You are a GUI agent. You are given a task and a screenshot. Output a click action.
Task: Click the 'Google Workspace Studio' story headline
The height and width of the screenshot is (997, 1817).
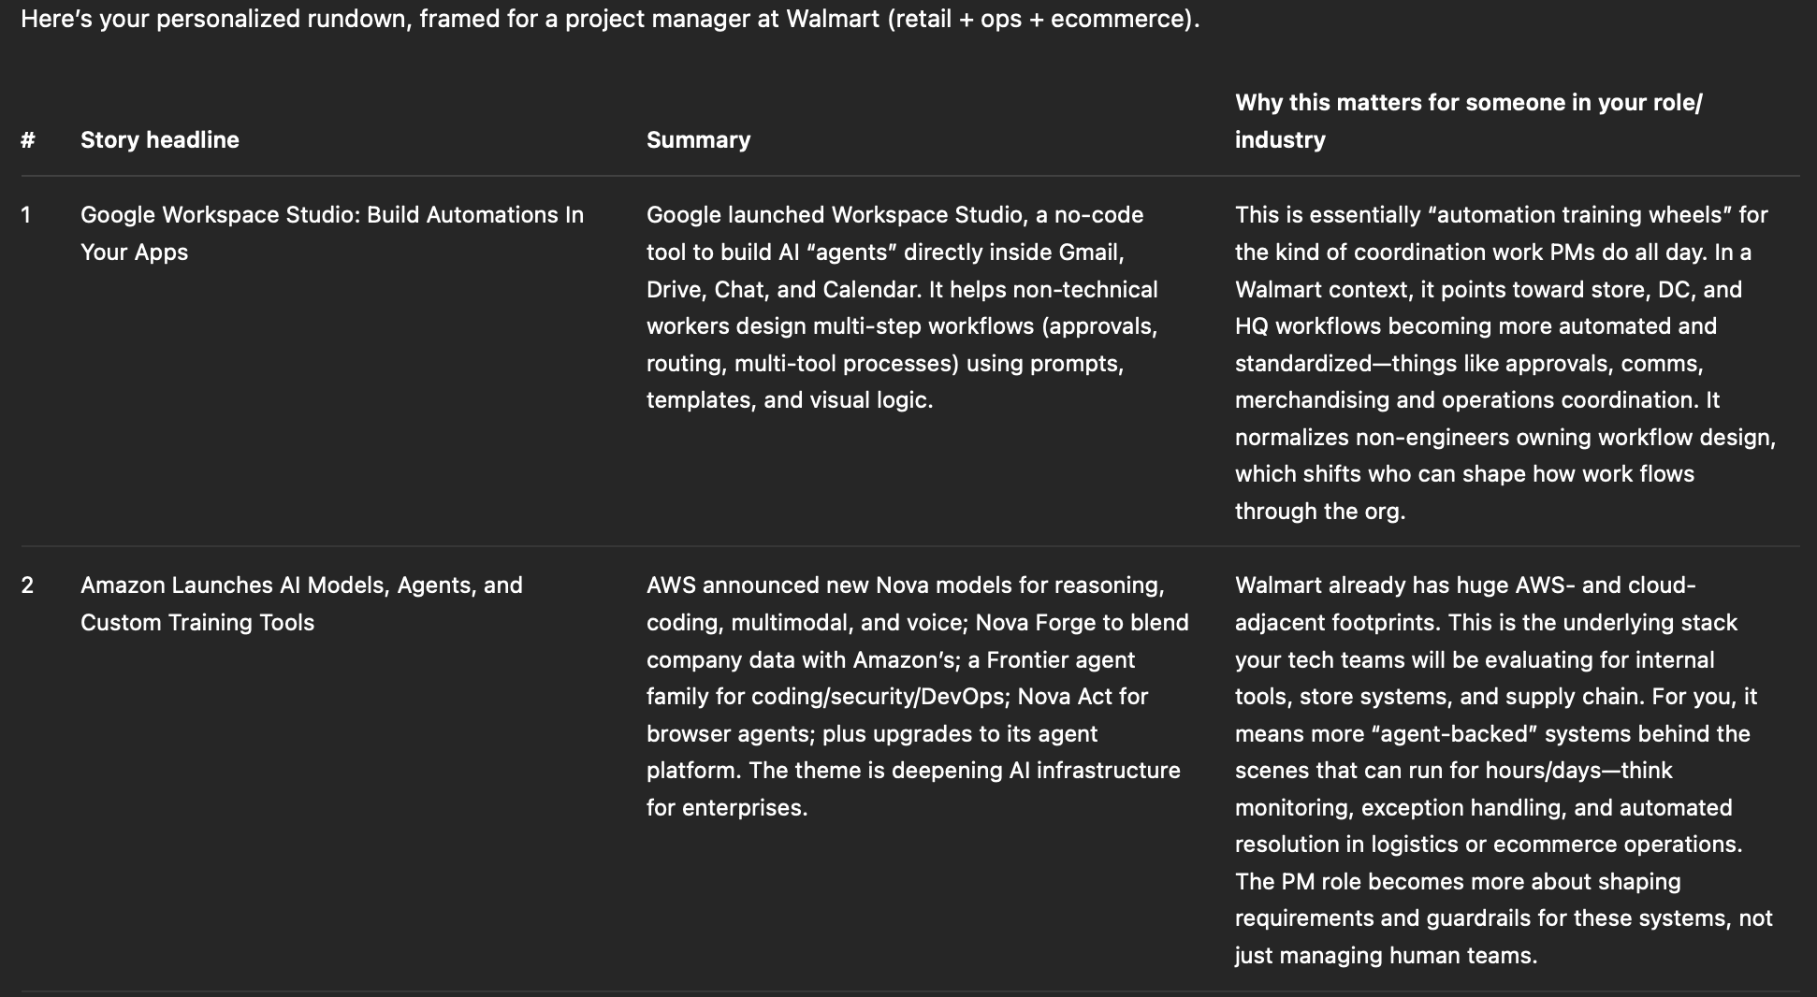[x=331, y=215]
